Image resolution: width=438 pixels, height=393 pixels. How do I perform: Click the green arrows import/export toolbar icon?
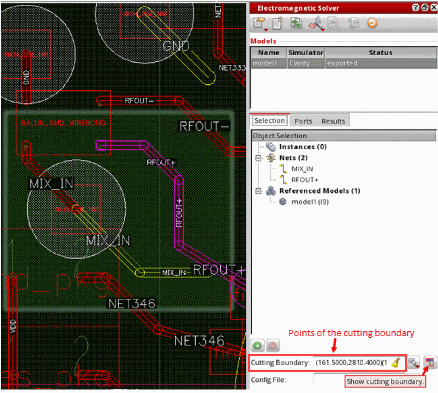point(296,23)
